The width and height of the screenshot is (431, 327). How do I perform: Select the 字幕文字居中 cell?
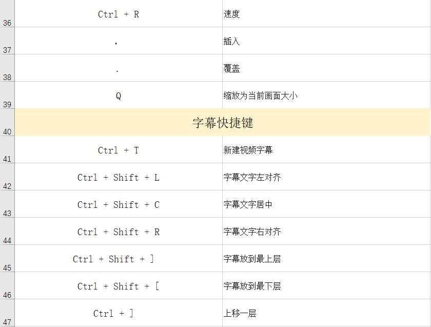[x=326, y=205]
